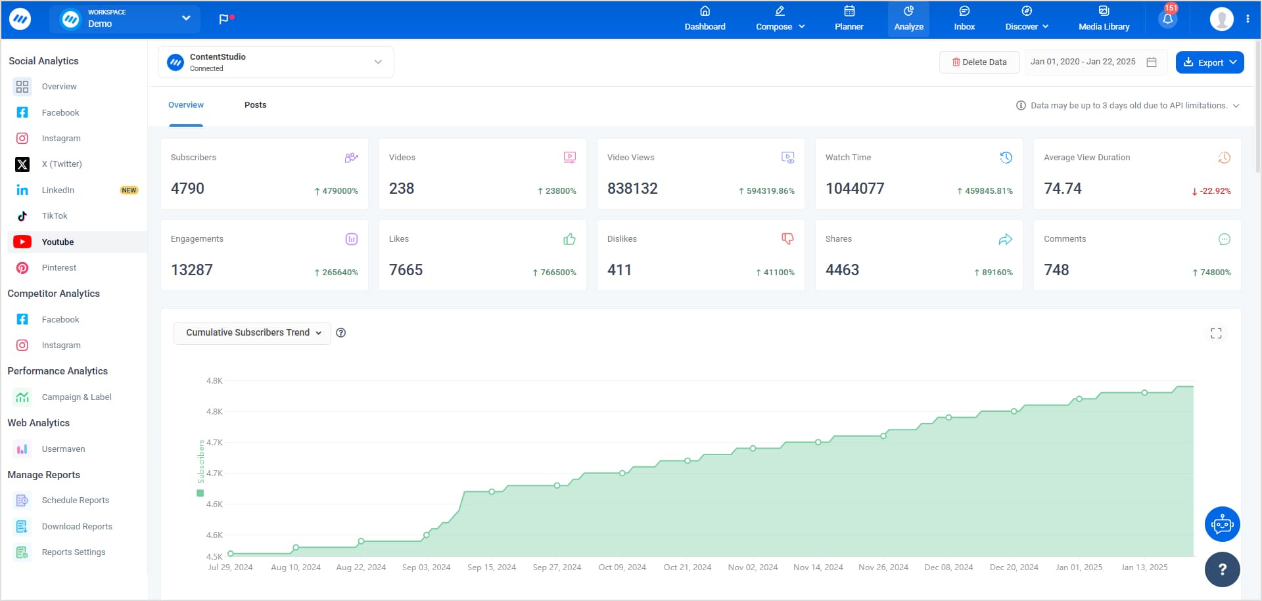The width and height of the screenshot is (1262, 601).
Task: Open Pinterest analytics in the sidebar
Action: [77, 268]
